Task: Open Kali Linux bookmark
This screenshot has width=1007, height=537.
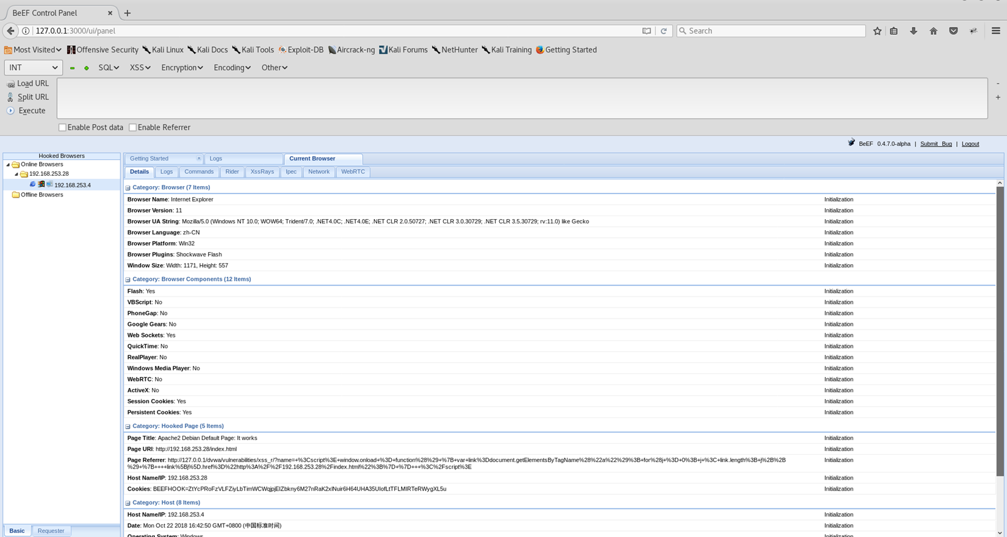Action: pos(163,50)
